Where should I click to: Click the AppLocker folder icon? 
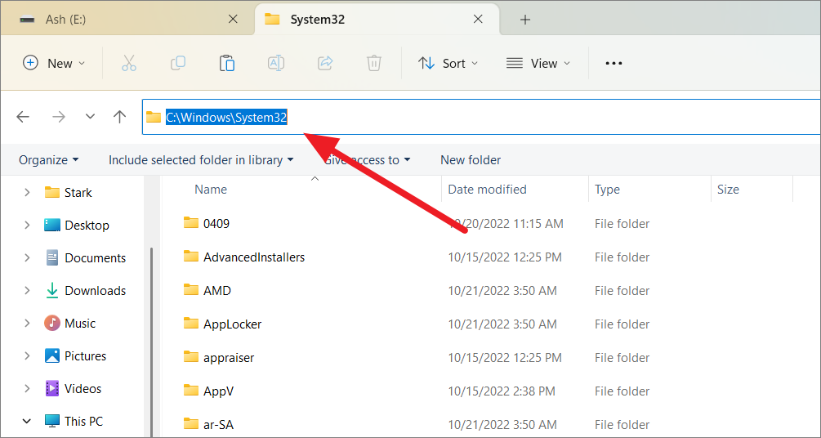click(x=191, y=324)
